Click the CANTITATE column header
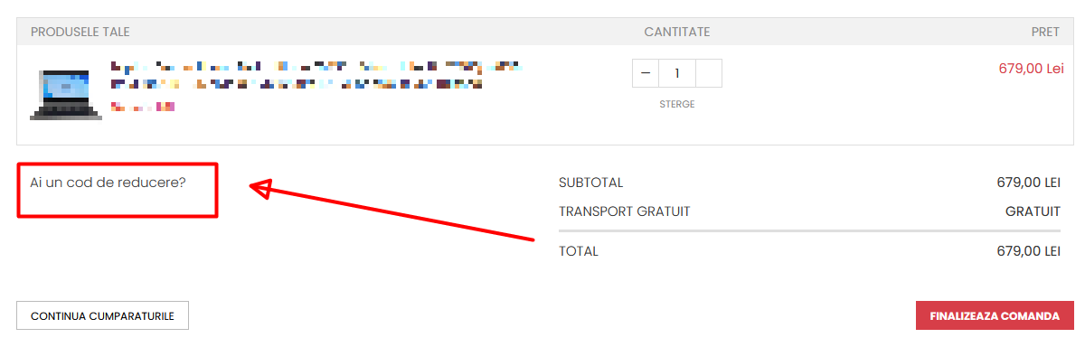This screenshot has height=347, width=1085. pos(677,32)
